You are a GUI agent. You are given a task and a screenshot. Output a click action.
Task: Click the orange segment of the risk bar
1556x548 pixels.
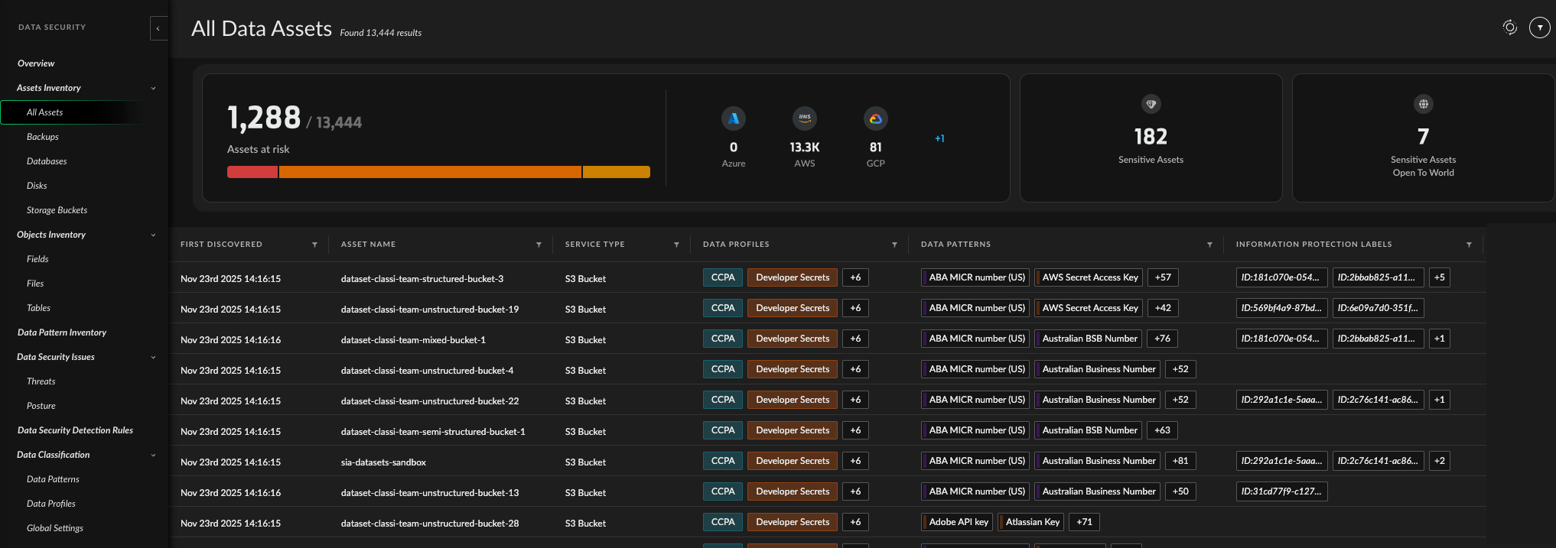pyautogui.click(x=430, y=172)
